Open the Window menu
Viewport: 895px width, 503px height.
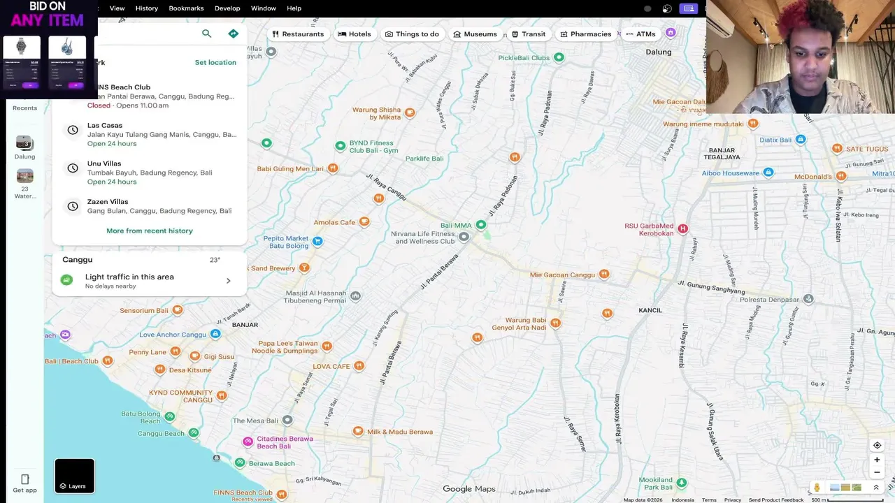pyautogui.click(x=264, y=8)
